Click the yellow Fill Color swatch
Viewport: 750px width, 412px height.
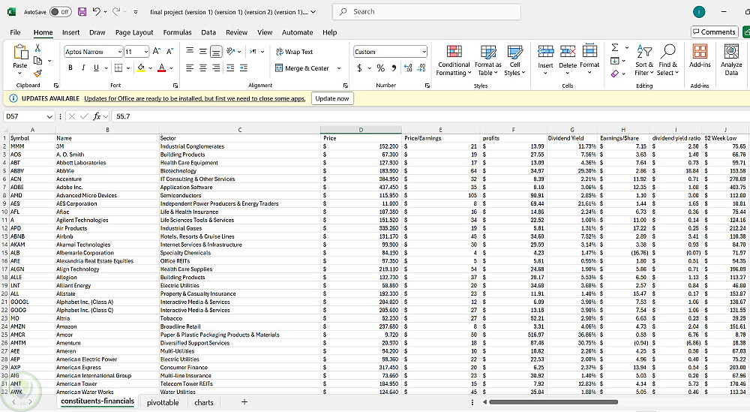click(x=140, y=68)
